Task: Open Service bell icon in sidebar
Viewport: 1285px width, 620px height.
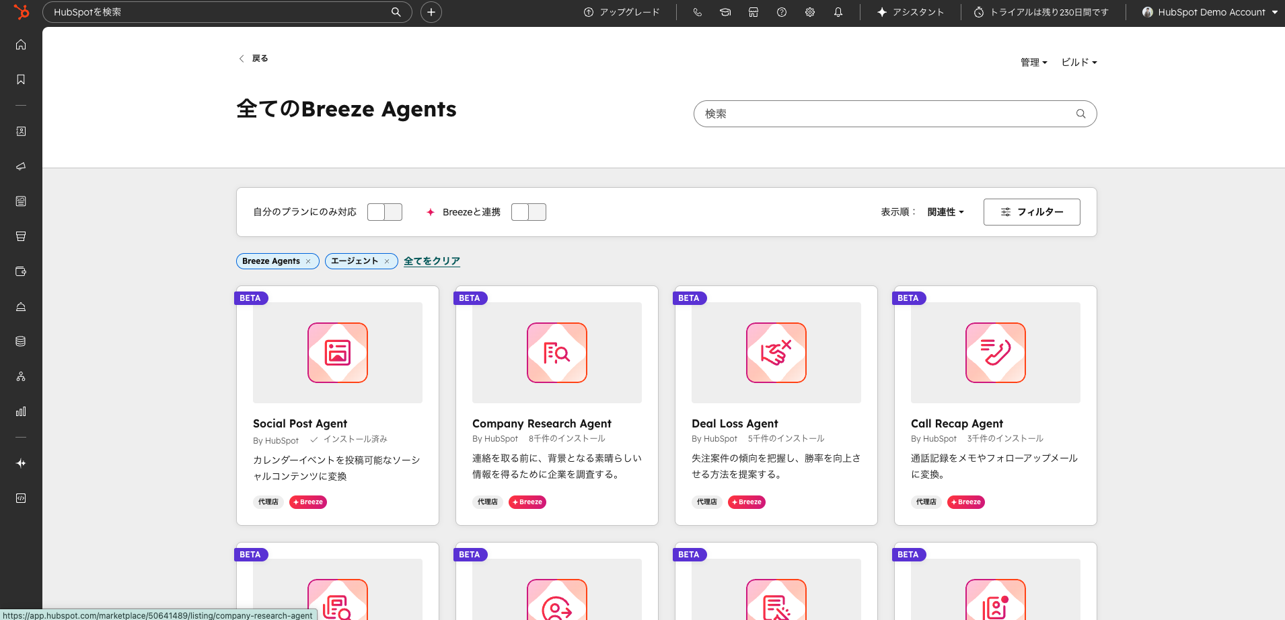Action: pos(21,306)
